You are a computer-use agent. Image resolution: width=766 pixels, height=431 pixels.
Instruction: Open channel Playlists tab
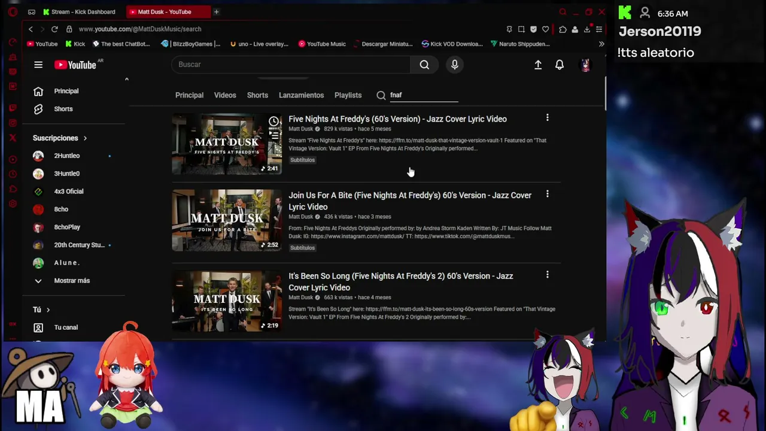pos(348,95)
